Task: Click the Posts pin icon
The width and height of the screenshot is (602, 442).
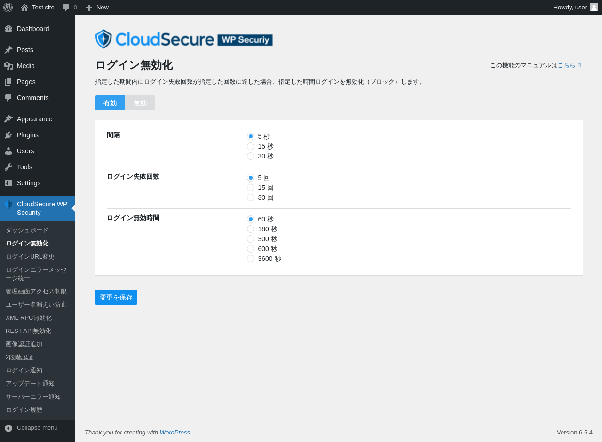Action: 8,50
